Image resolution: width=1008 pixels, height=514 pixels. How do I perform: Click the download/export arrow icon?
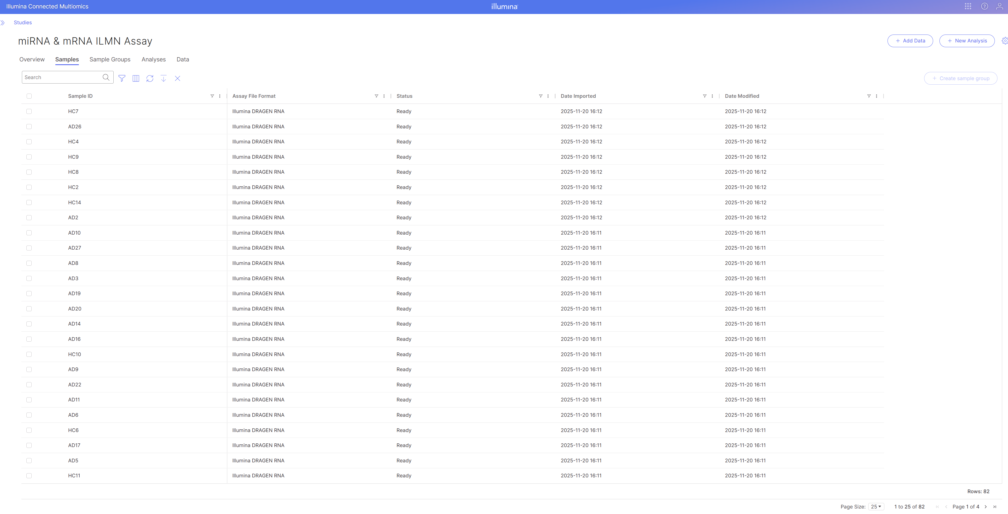point(163,78)
